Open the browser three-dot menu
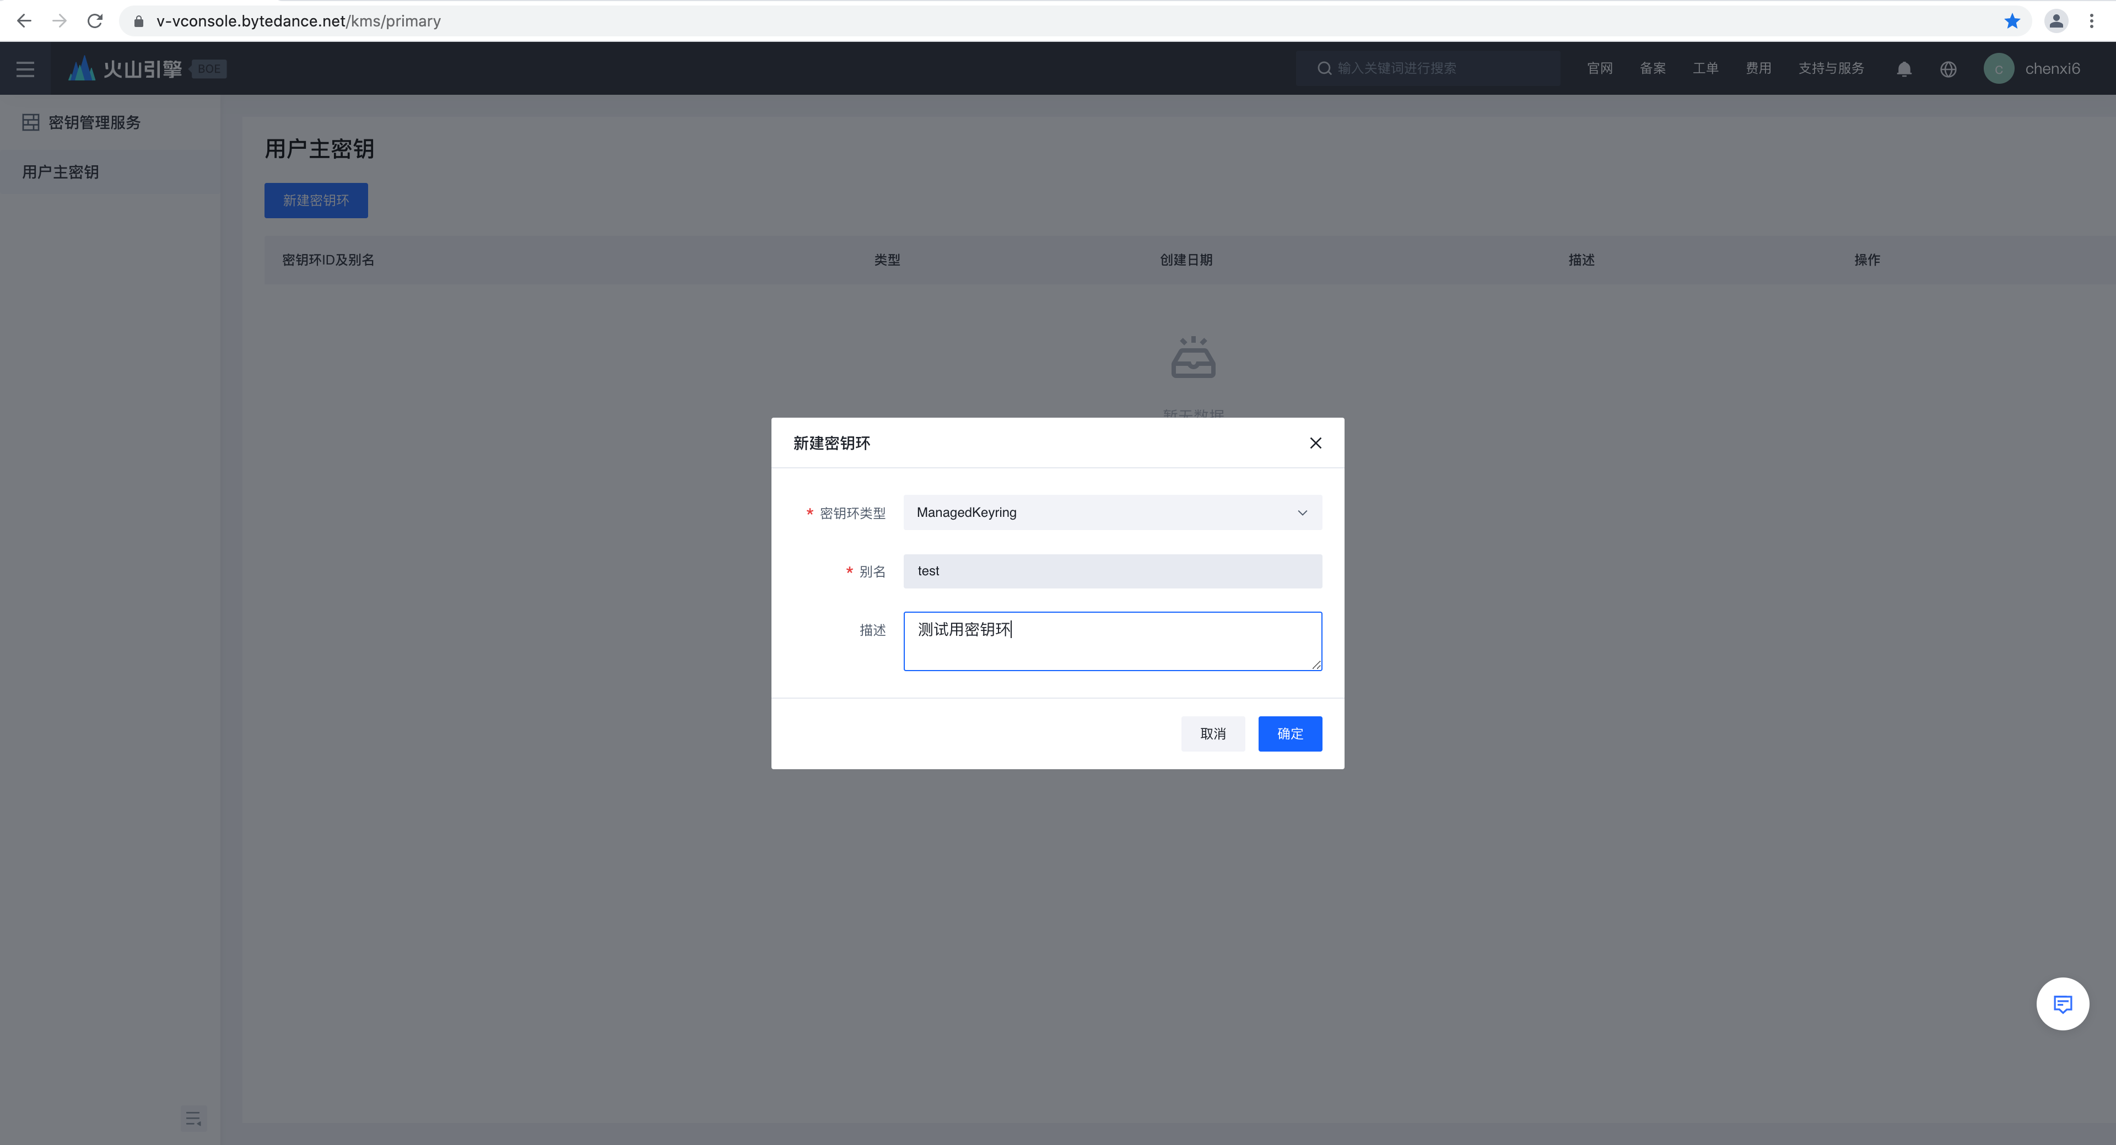2116x1145 pixels. [2091, 21]
